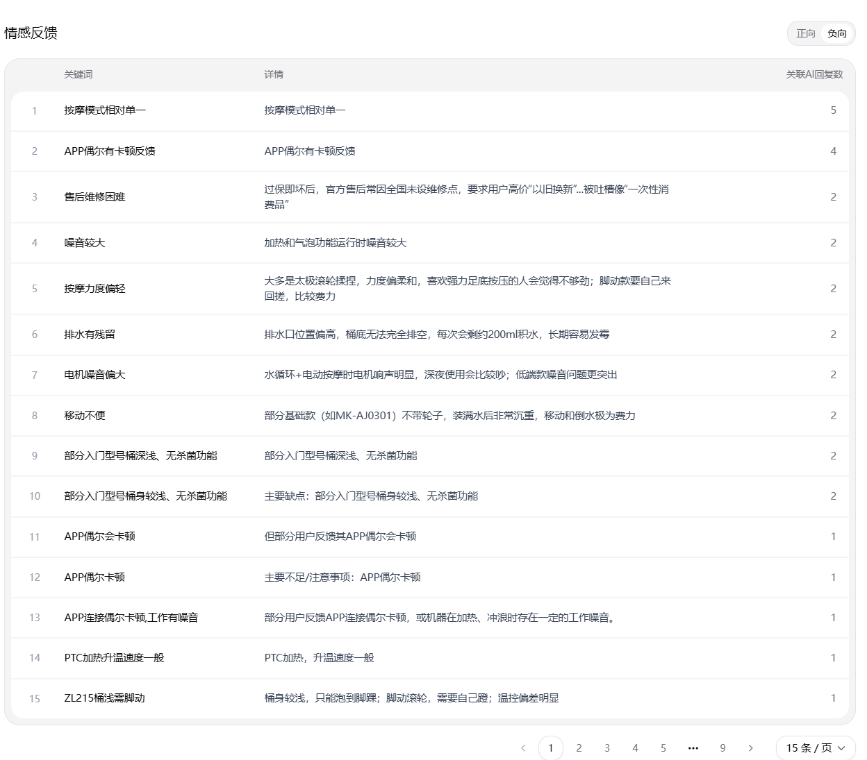Click detail about 排水口位置偏高 200ml积水
Screen dimensions: 867x760
[437, 334]
